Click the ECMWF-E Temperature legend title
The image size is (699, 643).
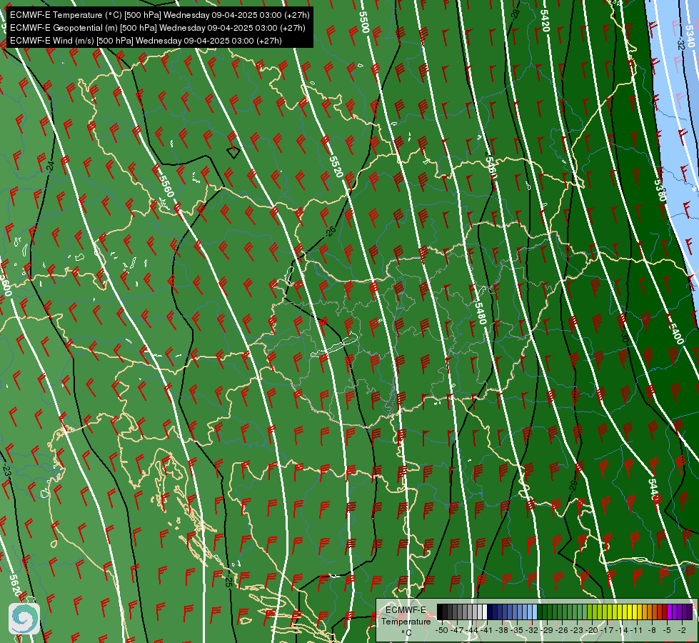coord(406,616)
